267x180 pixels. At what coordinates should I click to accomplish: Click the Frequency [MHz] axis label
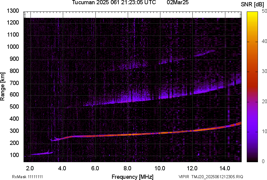[132, 177]
